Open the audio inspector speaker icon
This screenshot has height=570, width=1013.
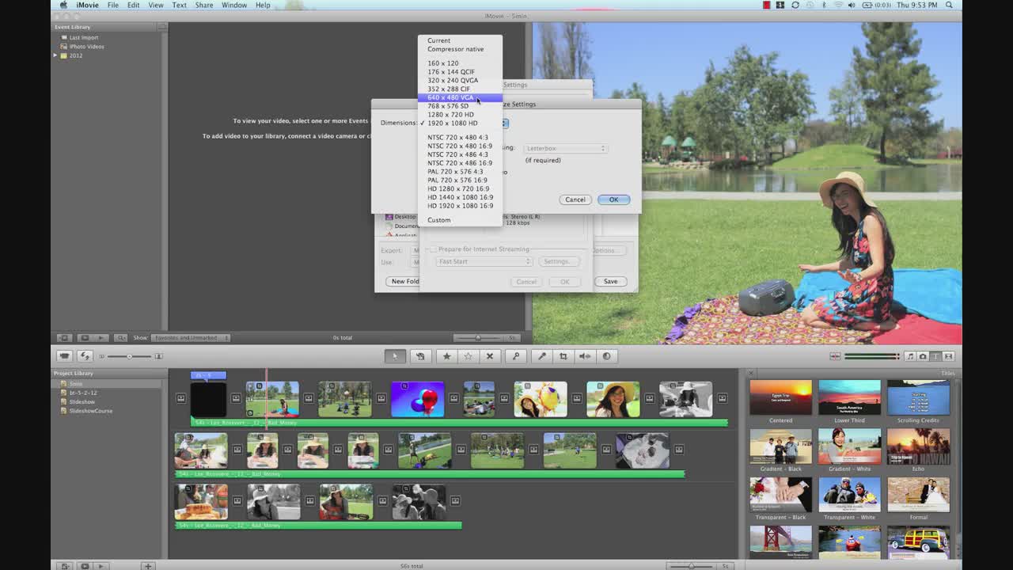coord(585,356)
